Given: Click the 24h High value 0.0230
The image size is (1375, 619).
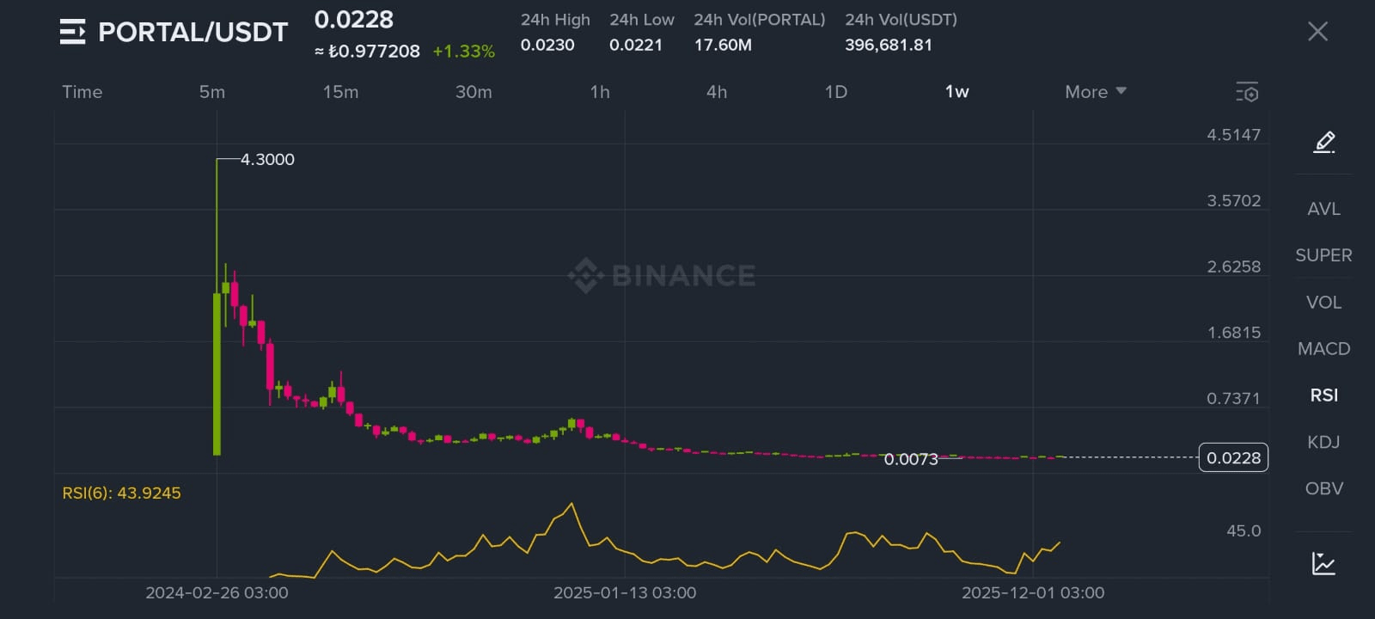Looking at the screenshot, I should point(547,45).
